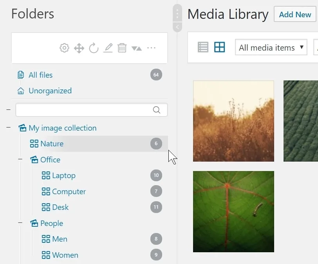Rename a folder using the pencil icon
318x264 pixels.
[108, 48]
